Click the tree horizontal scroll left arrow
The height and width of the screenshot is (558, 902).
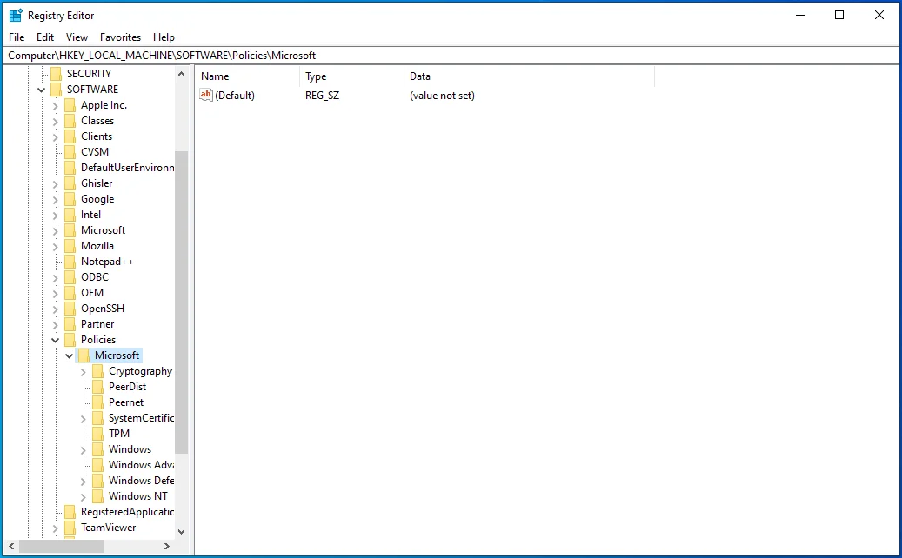point(11,546)
